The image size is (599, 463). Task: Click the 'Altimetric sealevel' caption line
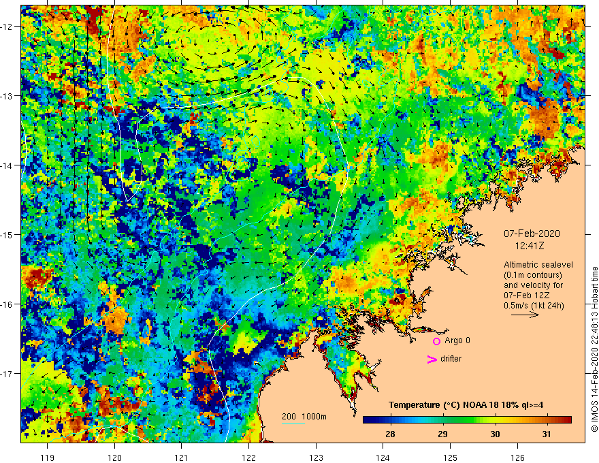[538, 265]
